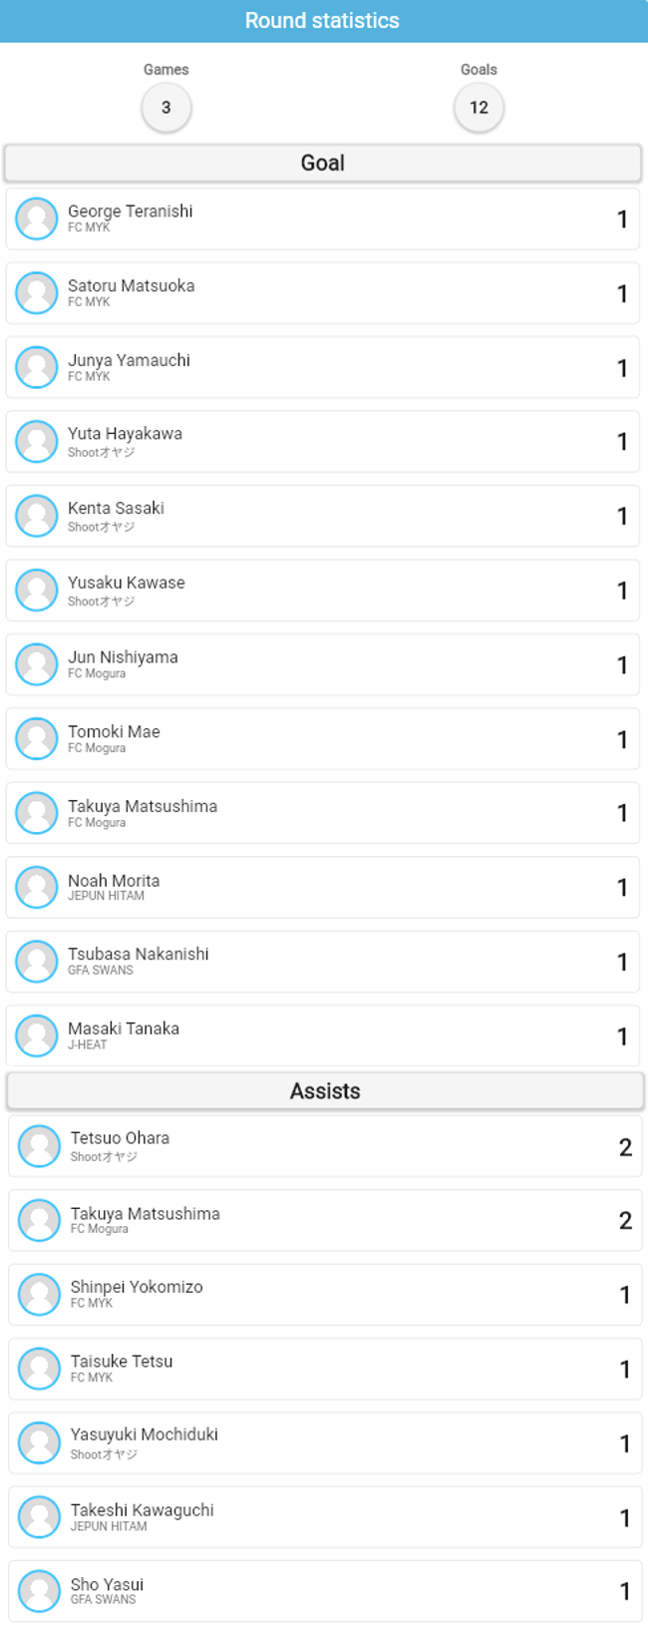The height and width of the screenshot is (1629, 648).
Task: Select Tetsuo Ohara's avatar icon
Action: 40,1147
